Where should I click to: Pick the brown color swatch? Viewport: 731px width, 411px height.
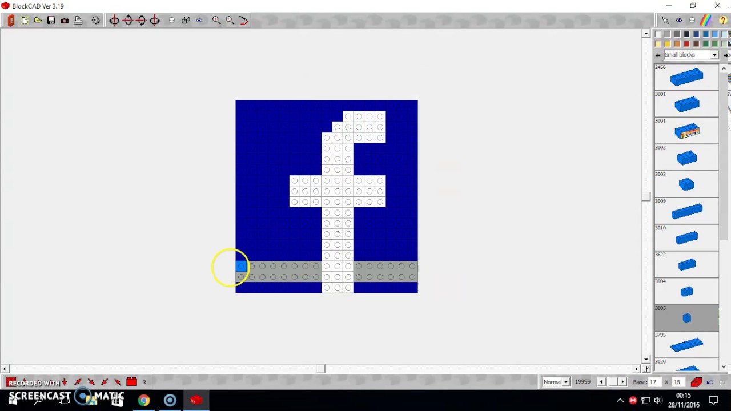[696, 44]
